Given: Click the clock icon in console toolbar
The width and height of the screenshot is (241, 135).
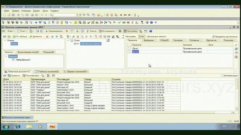Looking at the screenshot, I should tap(82, 31).
